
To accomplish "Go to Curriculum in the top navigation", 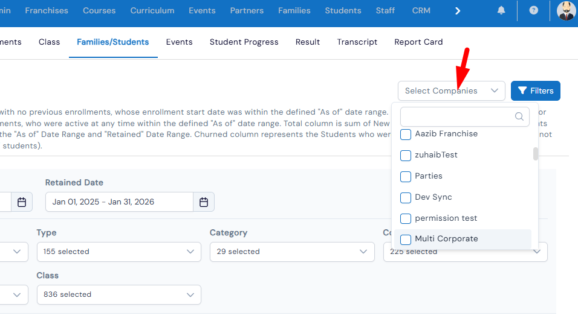I will click(152, 11).
